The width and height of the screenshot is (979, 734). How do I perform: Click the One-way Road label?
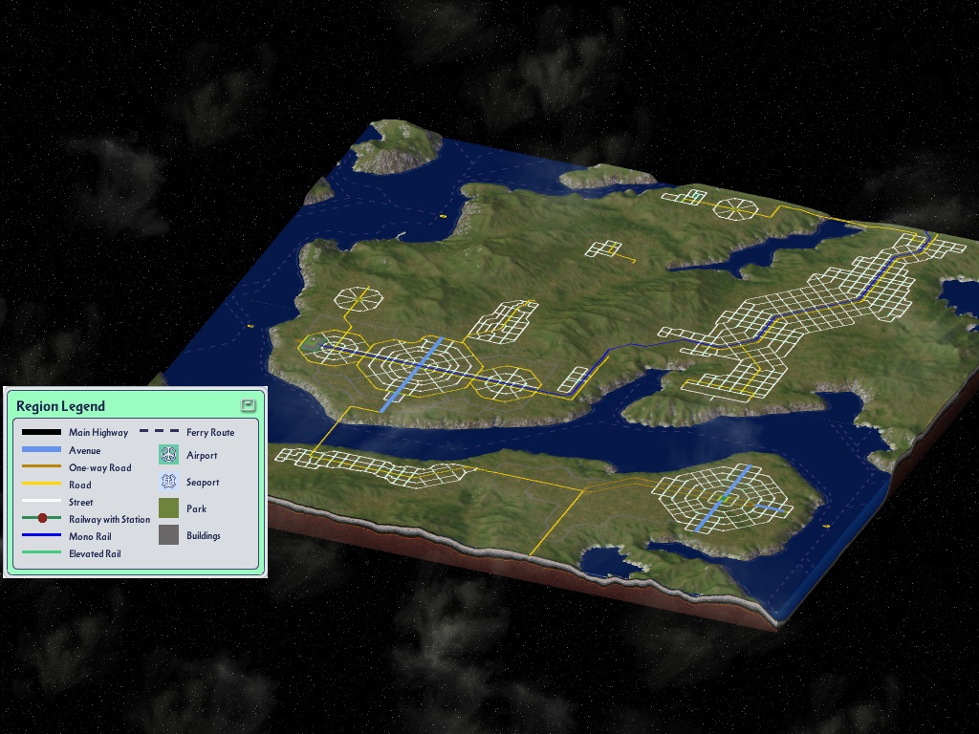(99, 468)
